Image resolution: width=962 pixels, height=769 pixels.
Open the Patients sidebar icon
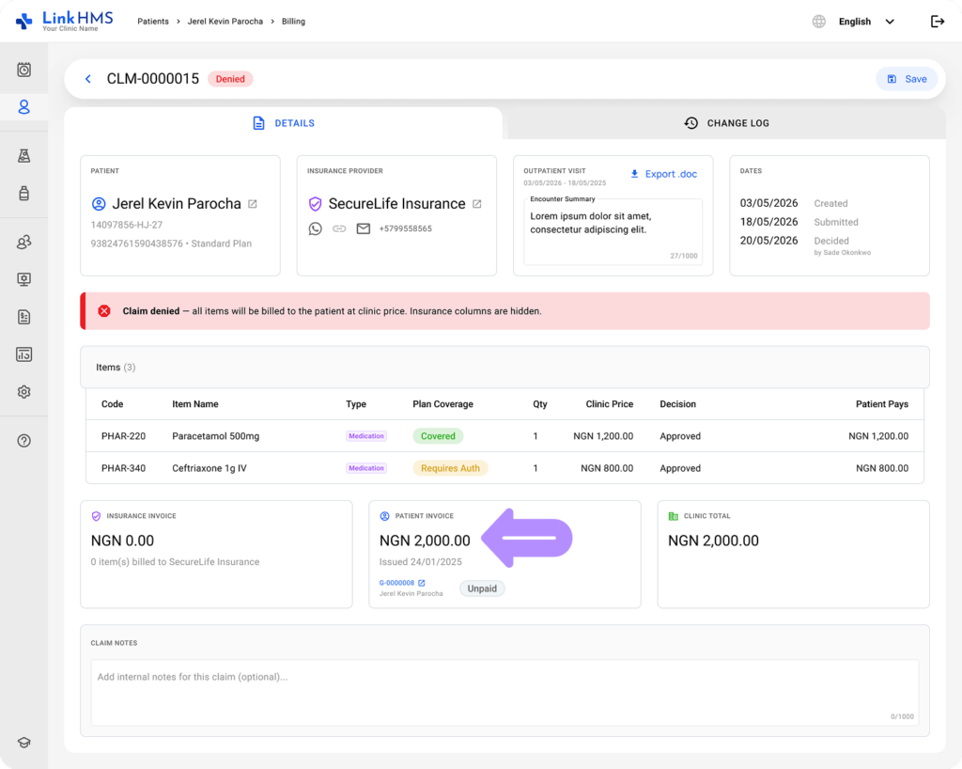[23, 107]
